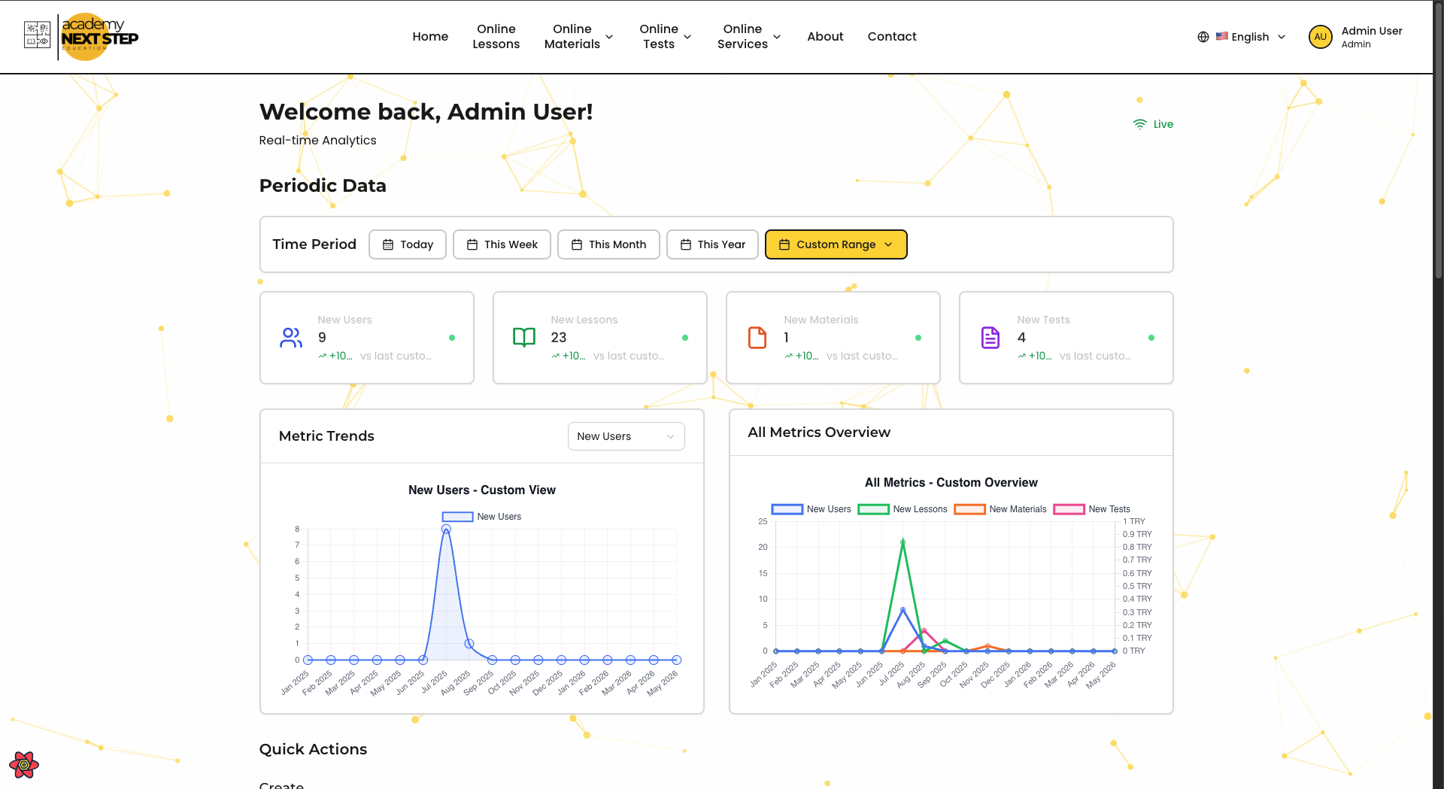Open the English language dropdown

click(1251, 37)
